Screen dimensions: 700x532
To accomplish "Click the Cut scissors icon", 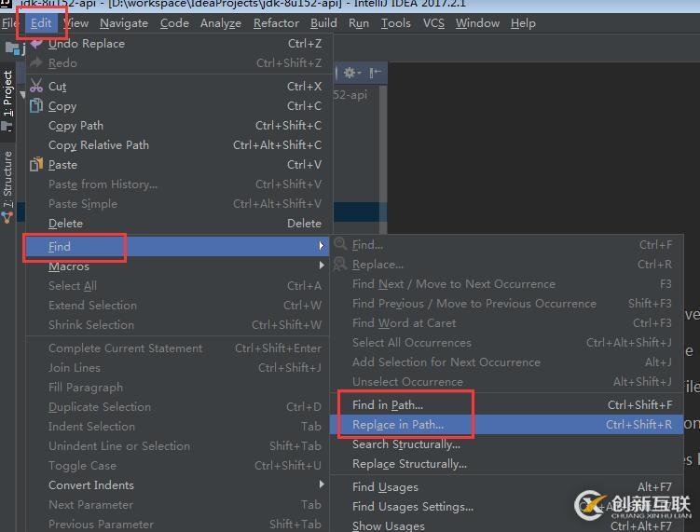I will tap(36, 85).
